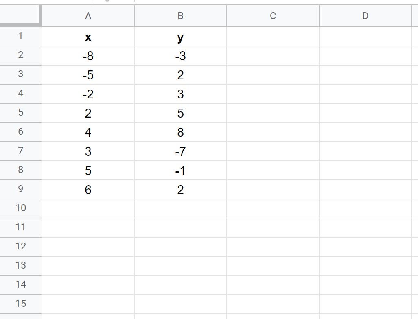Select empty cell D12
418x319 pixels.
(x=365, y=247)
